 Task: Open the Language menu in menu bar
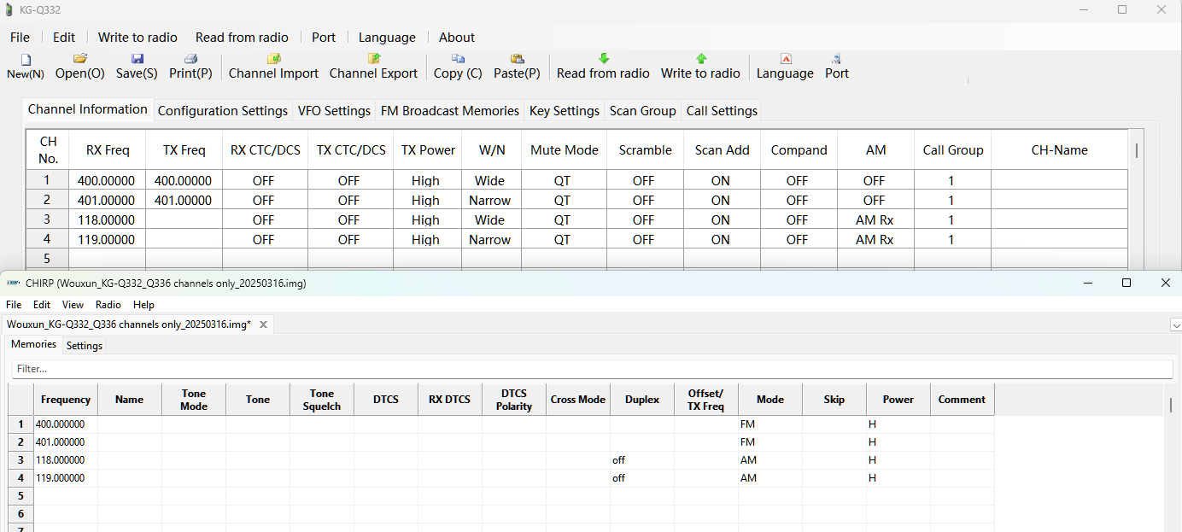(387, 38)
